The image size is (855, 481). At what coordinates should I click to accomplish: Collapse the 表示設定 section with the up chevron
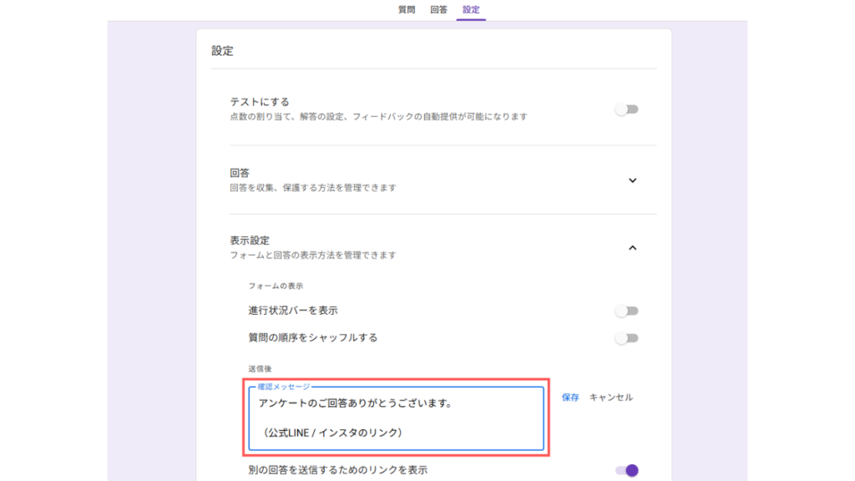tap(632, 247)
